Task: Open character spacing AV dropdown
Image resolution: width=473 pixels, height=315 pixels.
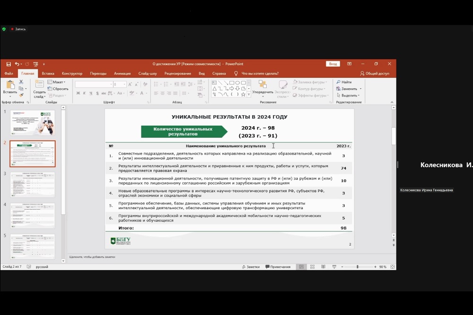Action: point(111,93)
